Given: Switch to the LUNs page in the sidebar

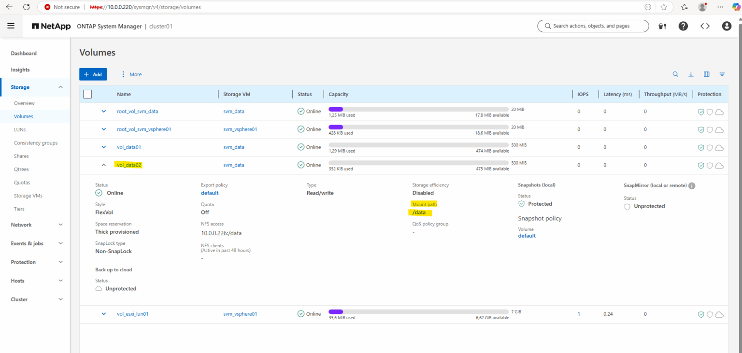Looking at the screenshot, I should pyautogui.click(x=20, y=129).
